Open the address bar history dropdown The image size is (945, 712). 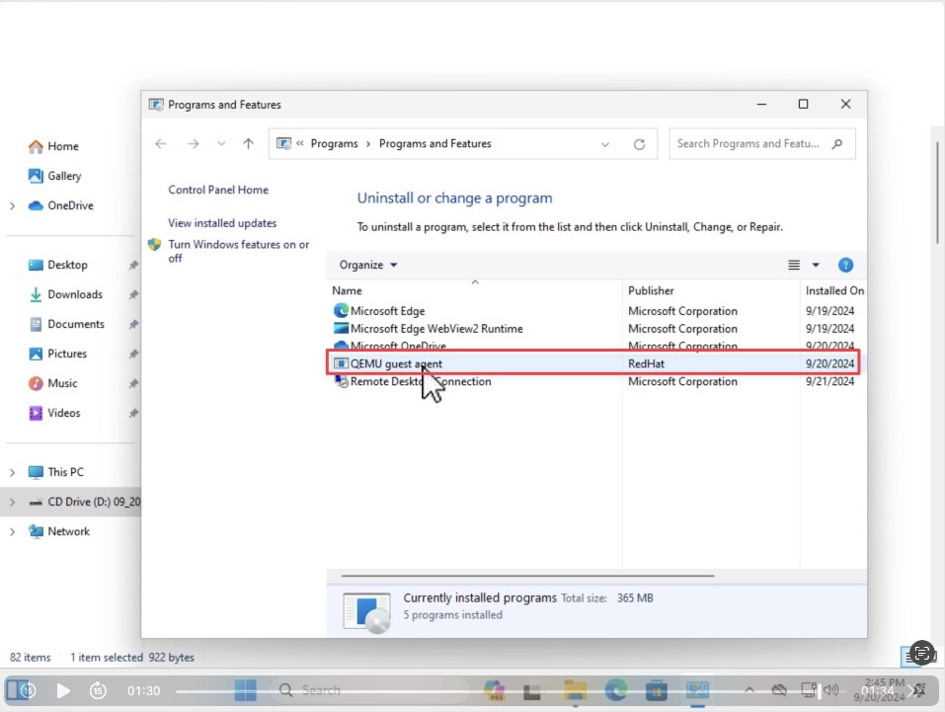(x=605, y=144)
